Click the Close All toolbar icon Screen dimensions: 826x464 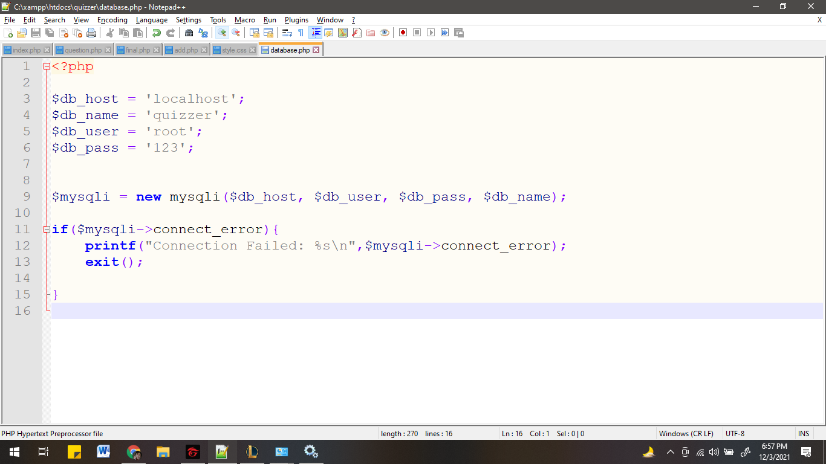tap(77, 33)
